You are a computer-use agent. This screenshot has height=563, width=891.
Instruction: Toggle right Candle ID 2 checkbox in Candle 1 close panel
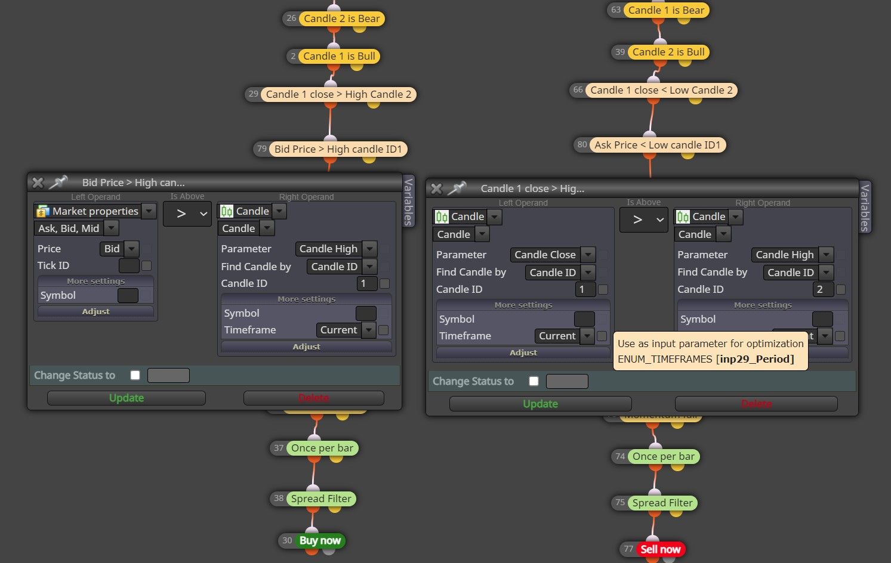point(841,289)
